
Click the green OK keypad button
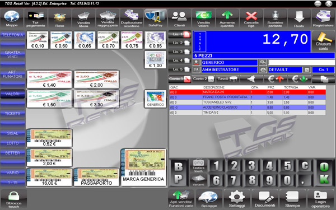(324, 172)
